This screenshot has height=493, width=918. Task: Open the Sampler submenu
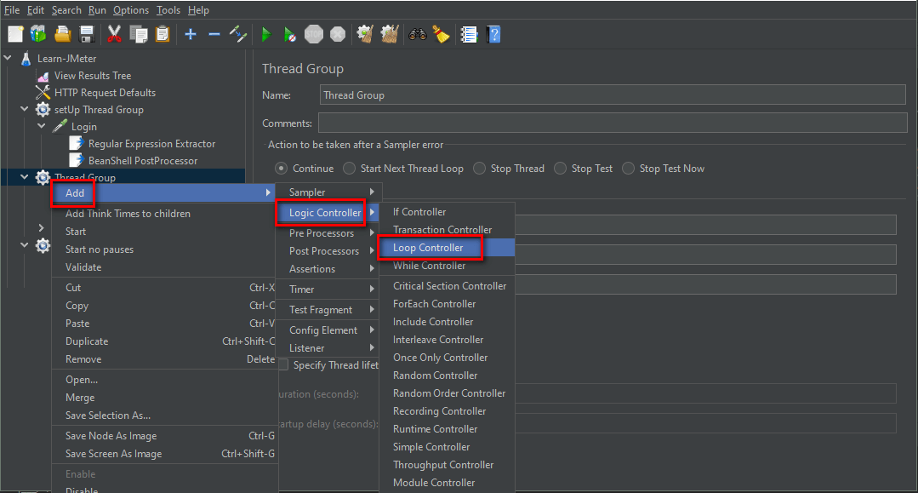click(x=328, y=192)
